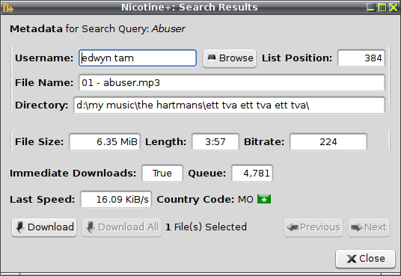401x276 pixels.
Task: Go to Previous search result
Action: tap(313, 227)
